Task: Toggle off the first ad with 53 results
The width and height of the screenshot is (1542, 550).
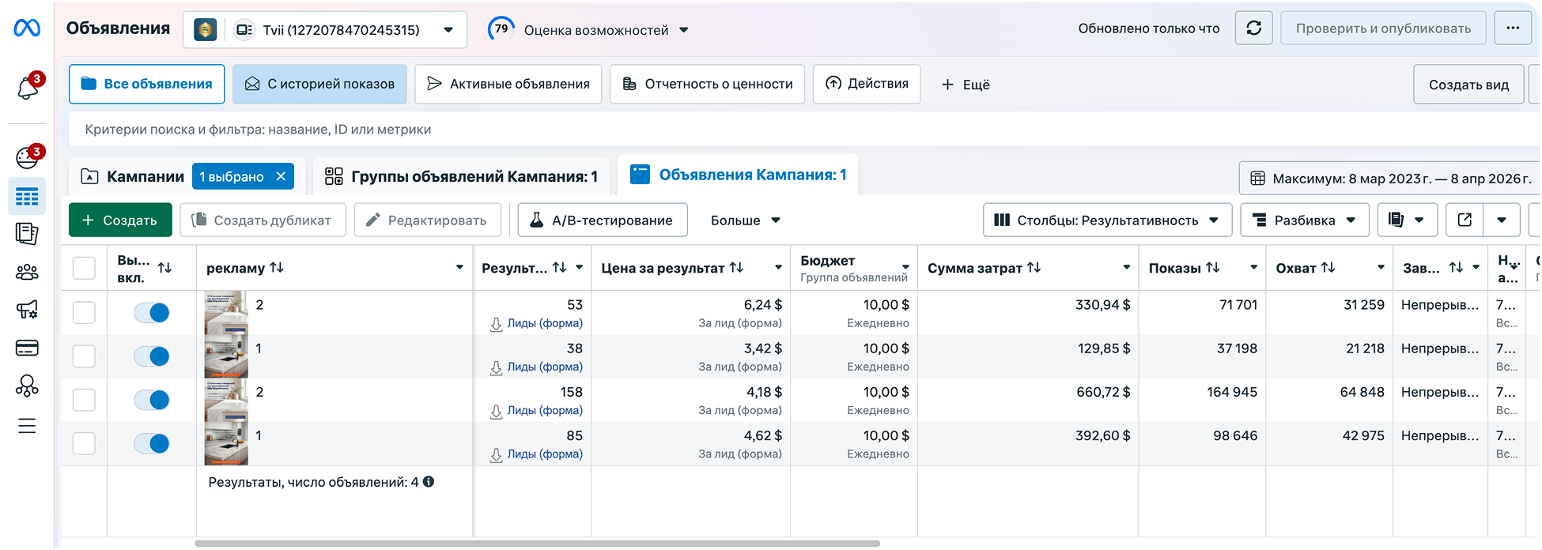Action: (152, 313)
